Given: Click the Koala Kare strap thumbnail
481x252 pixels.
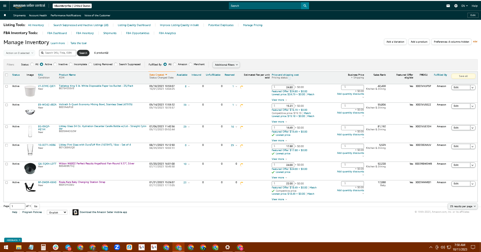Looking at the screenshot, I should pos(30,187).
